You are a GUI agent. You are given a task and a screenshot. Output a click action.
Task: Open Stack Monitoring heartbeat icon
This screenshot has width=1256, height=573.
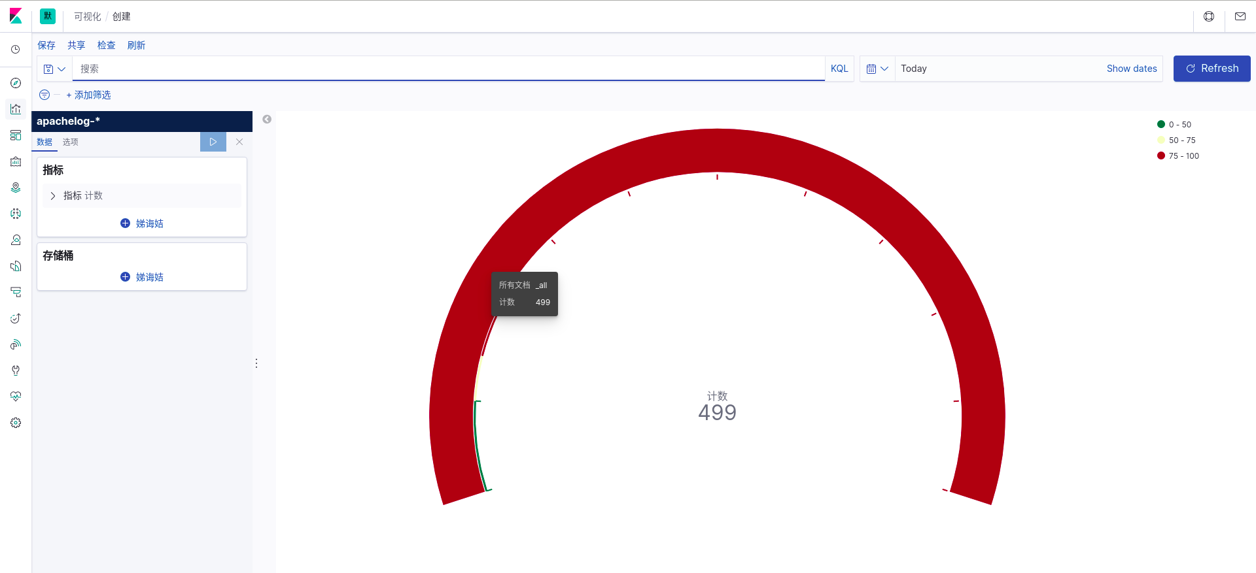click(x=16, y=397)
